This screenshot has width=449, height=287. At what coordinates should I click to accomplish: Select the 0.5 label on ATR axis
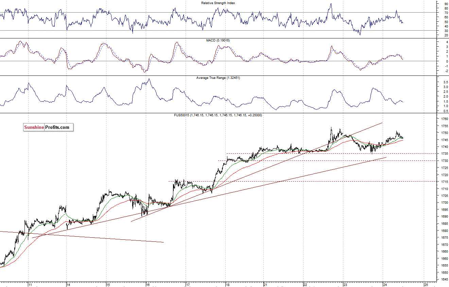[x=445, y=111]
